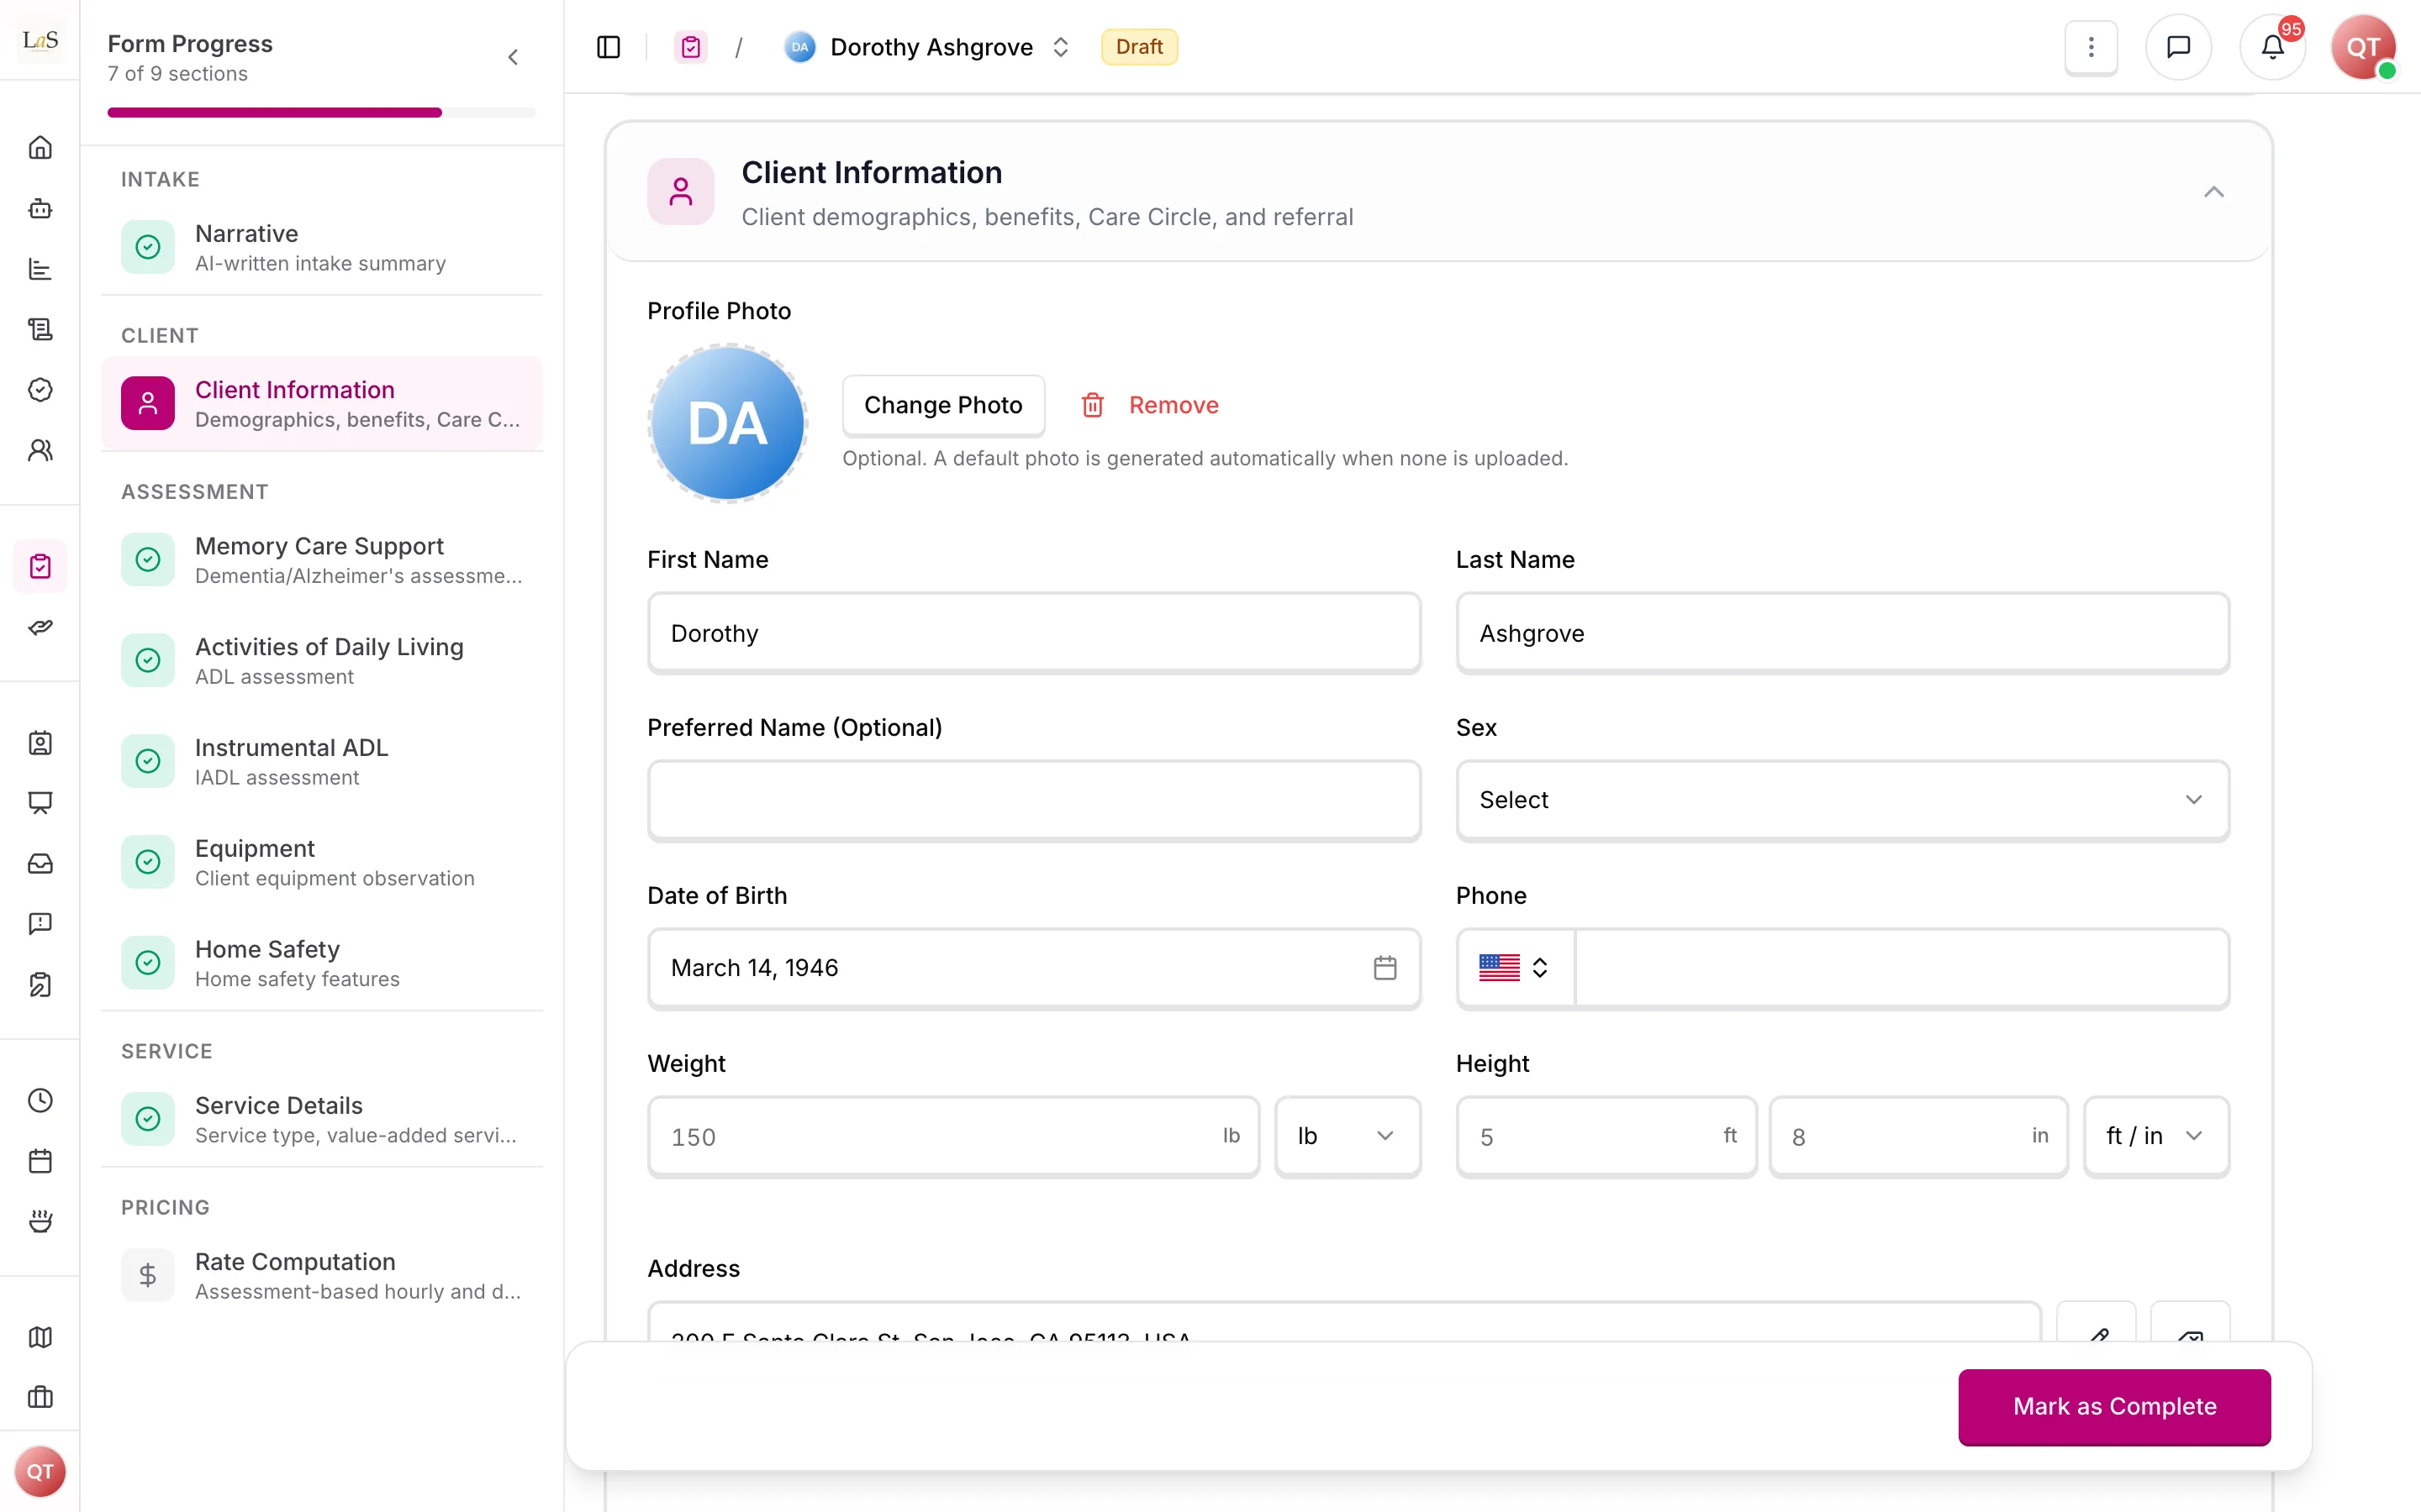Click the handshake icon in left rail
The height and width of the screenshot is (1512, 2421).
(x=40, y=627)
